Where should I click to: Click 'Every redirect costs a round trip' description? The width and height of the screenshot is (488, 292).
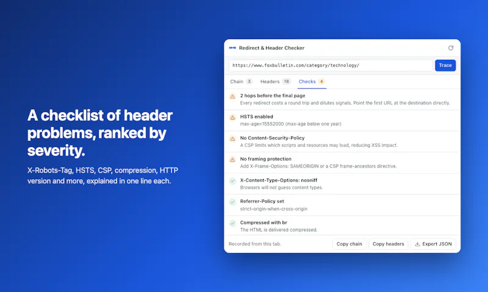[x=345, y=103]
